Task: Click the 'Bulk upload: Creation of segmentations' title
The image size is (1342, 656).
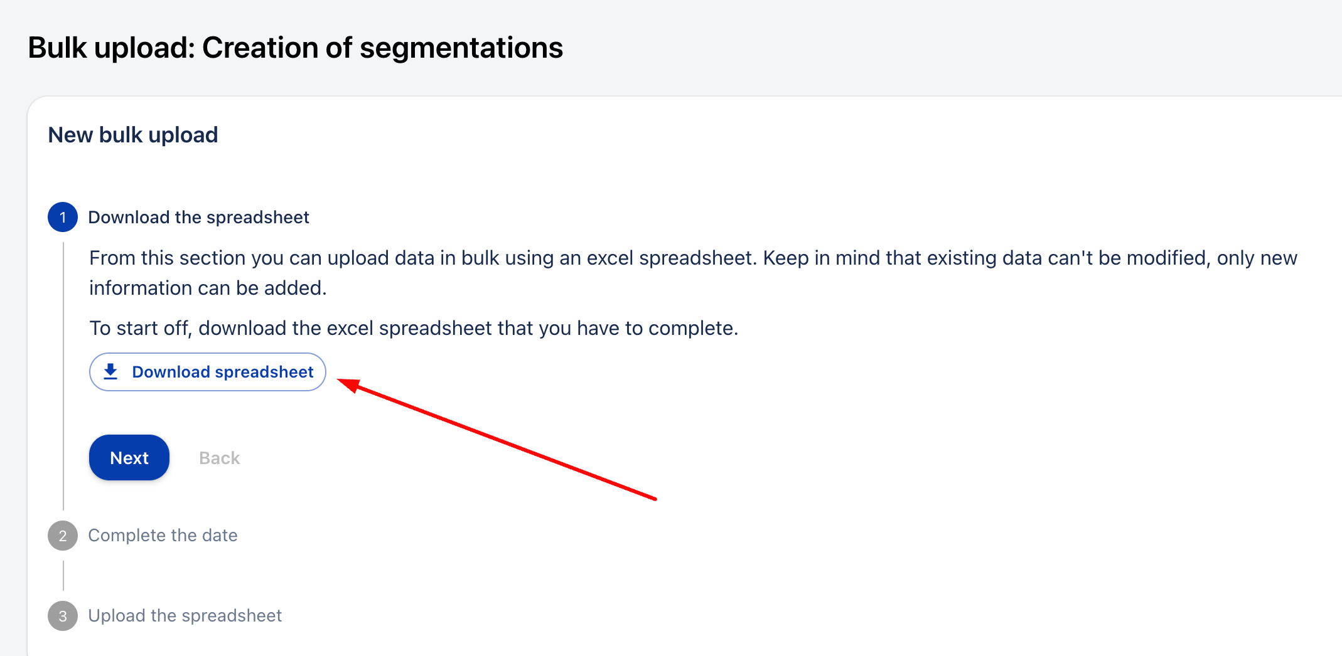Action: (x=295, y=48)
